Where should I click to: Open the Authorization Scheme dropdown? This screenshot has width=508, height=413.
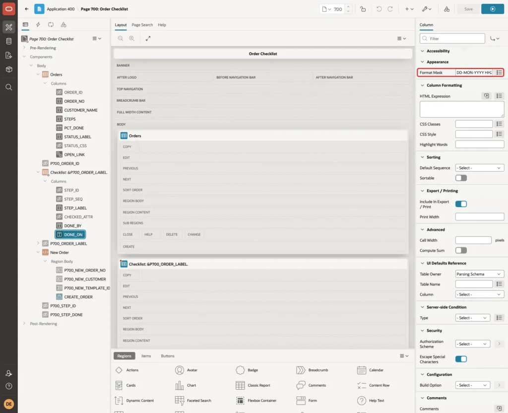472,344
